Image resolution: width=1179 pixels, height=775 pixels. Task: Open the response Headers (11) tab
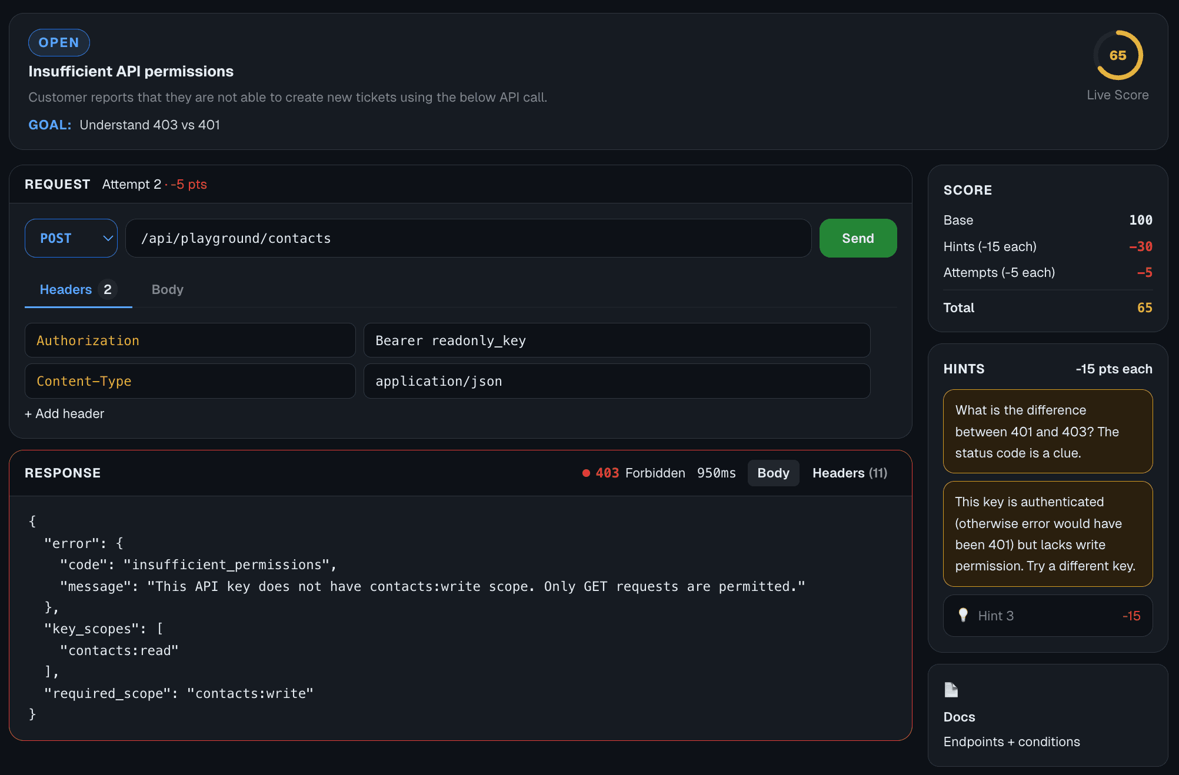pyautogui.click(x=849, y=473)
